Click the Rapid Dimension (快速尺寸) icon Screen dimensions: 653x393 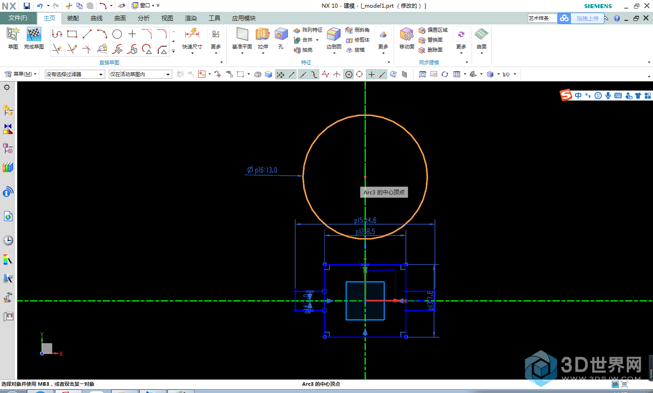(192, 34)
